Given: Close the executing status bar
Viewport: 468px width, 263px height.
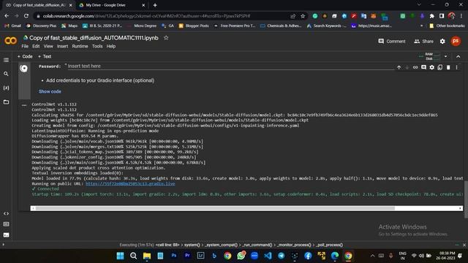Looking at the screenshot, I should tap(464, 245).
